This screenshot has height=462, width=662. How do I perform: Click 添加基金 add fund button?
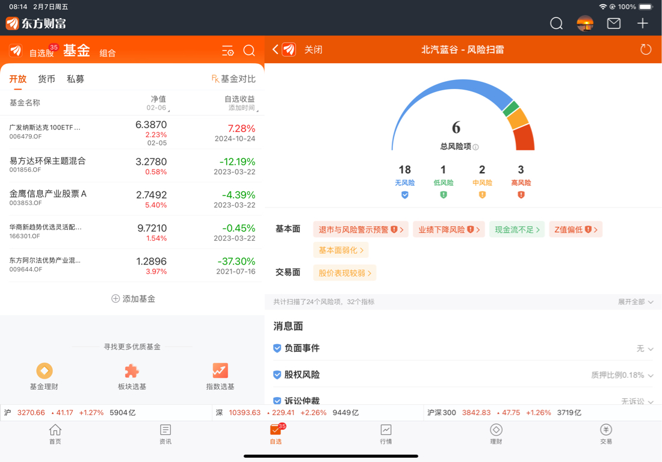click(x=133, y=299)
